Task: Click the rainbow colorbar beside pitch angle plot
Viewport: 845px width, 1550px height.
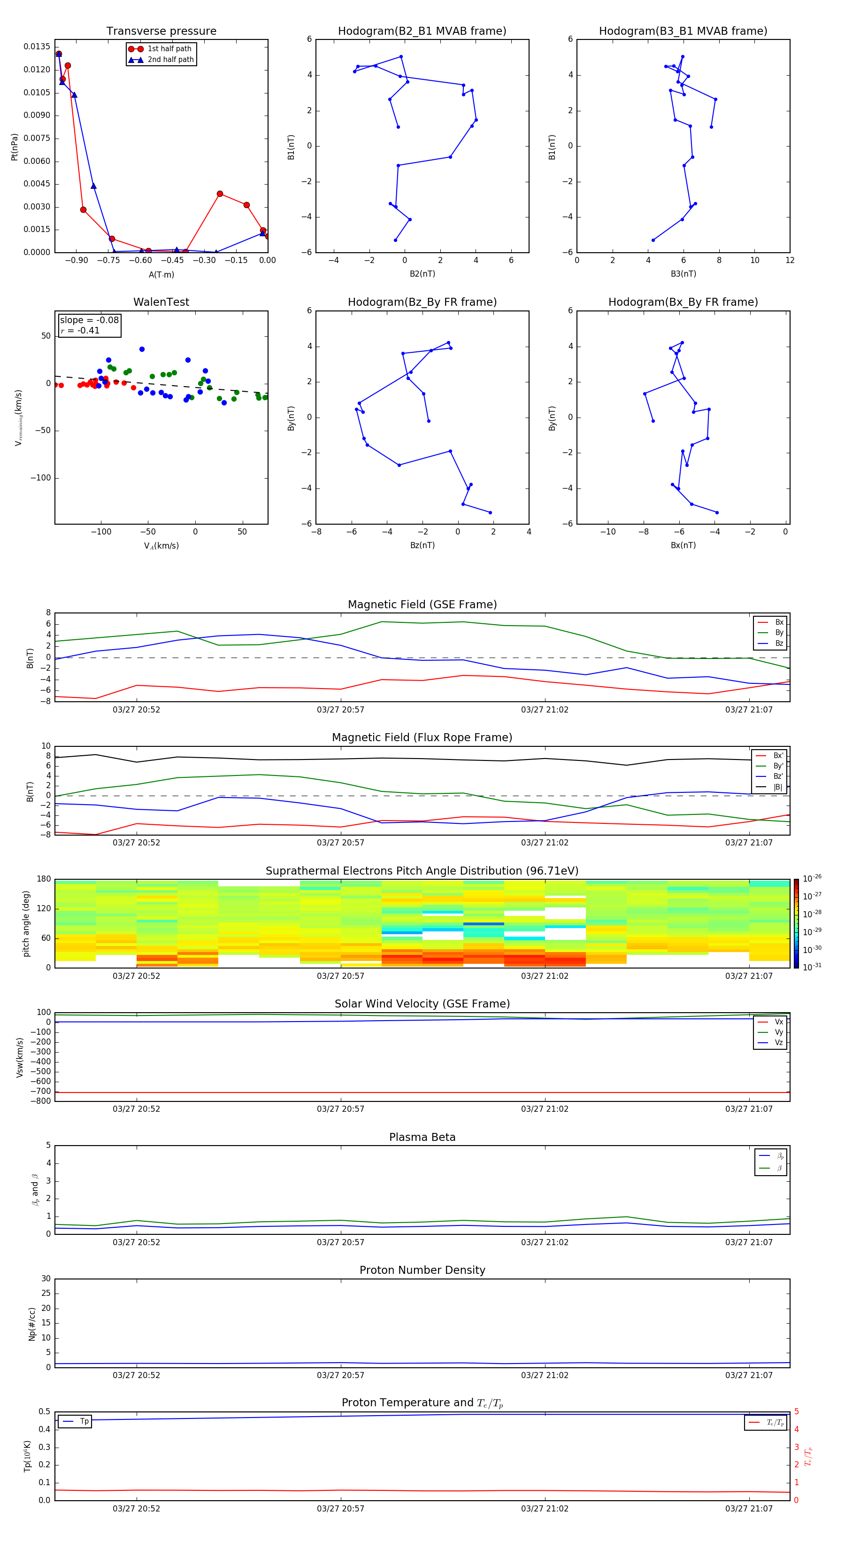Action: [796, 923]
